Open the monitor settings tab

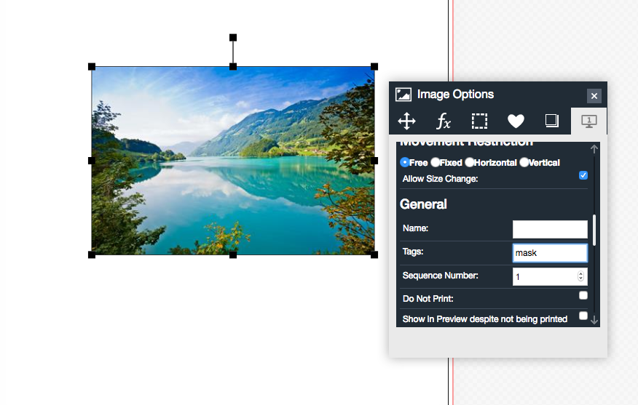click(x=589, y=121)
